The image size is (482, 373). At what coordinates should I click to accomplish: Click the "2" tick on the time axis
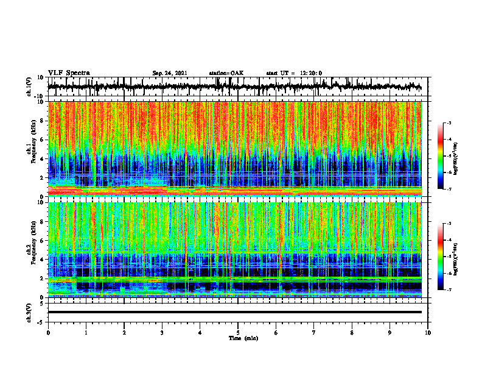[124, 333]
